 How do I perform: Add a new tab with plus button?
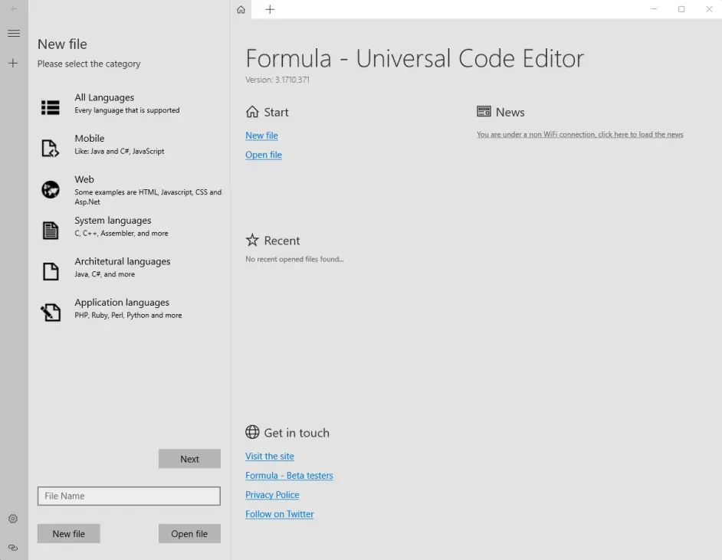click(x=270, y=9)
